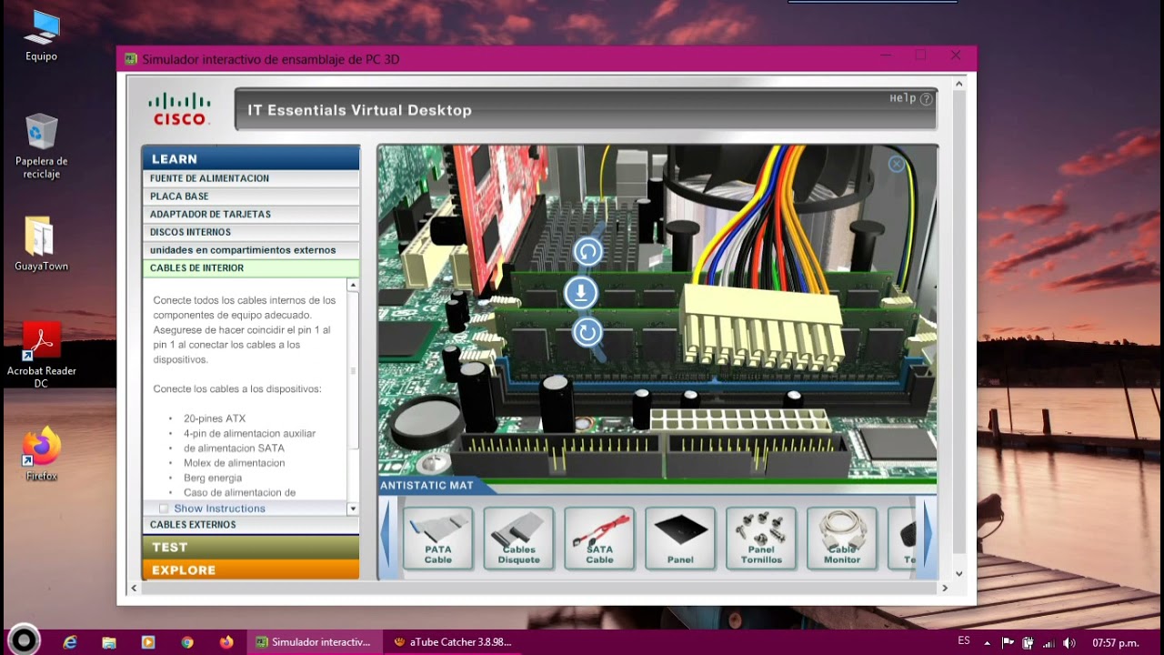Open Firefox desktop shortcut
The image size is (1164, 655).
click(x=41, y=454)
